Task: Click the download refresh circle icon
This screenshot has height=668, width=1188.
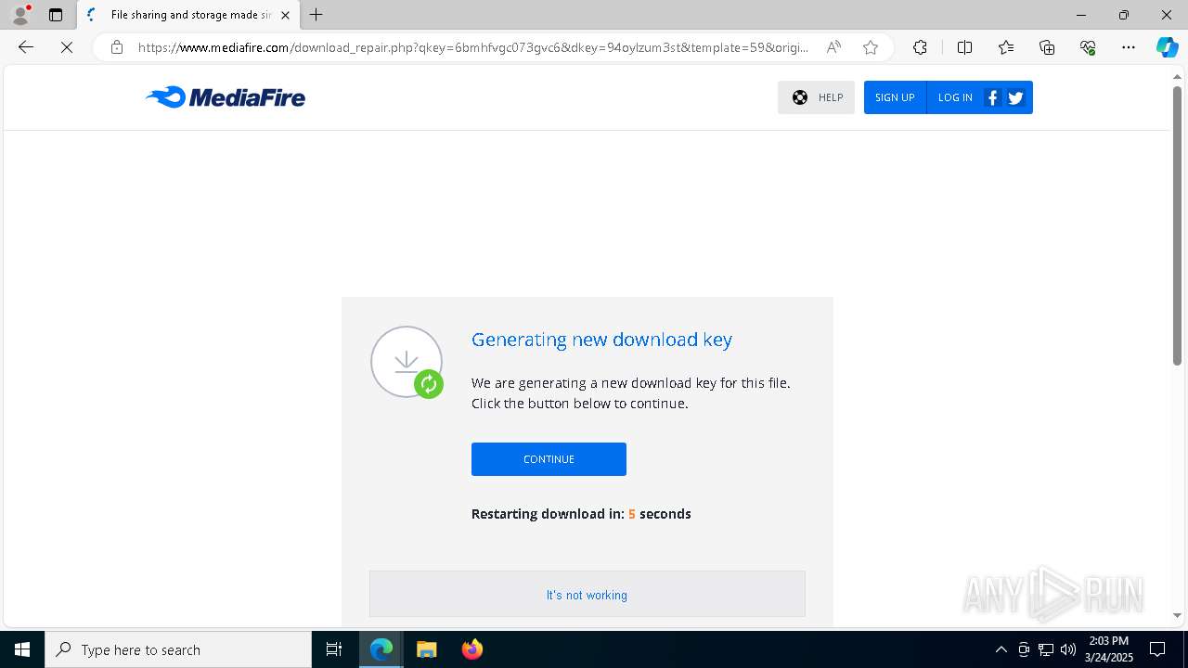Action: coord(407,362)
